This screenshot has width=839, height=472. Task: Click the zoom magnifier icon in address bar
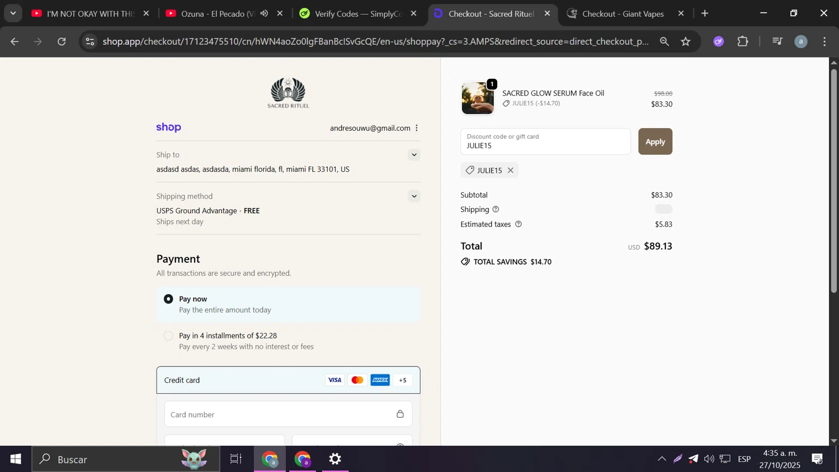(x=664, y=41)
